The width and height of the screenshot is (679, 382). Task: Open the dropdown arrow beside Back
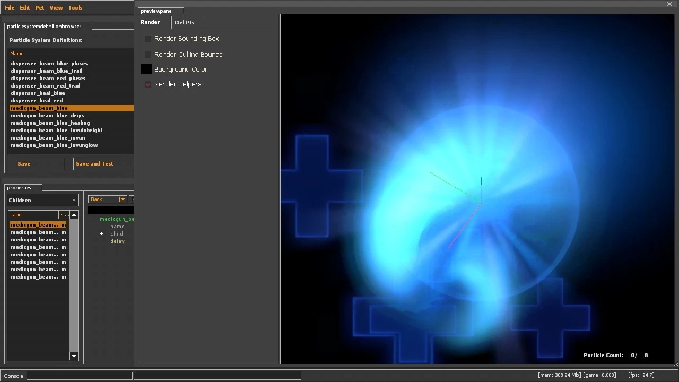(x=123, y=199)
